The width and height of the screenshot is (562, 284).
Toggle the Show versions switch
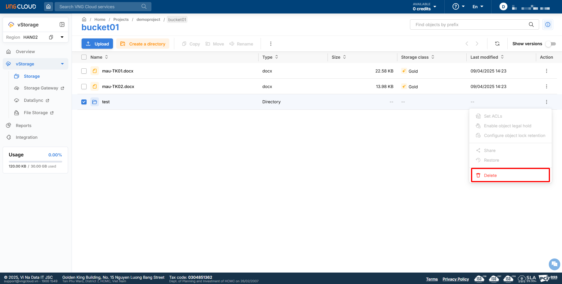coord(551,44)
